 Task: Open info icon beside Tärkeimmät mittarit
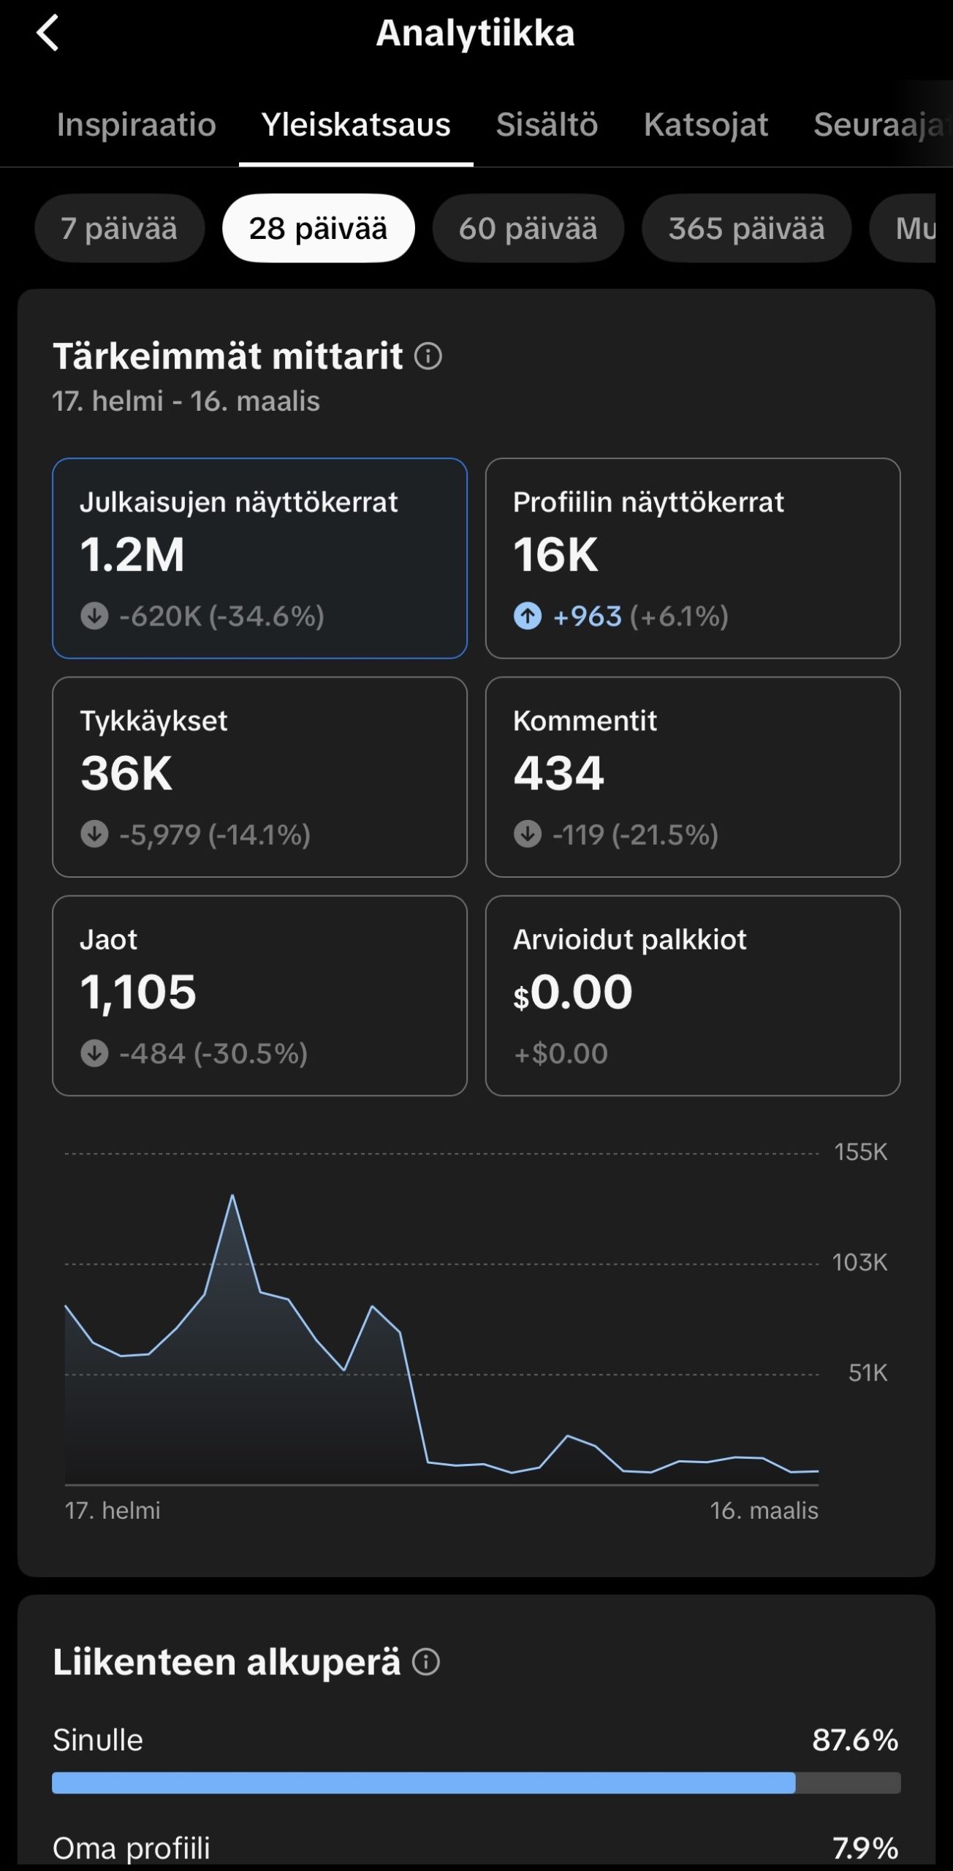[428, 357]
